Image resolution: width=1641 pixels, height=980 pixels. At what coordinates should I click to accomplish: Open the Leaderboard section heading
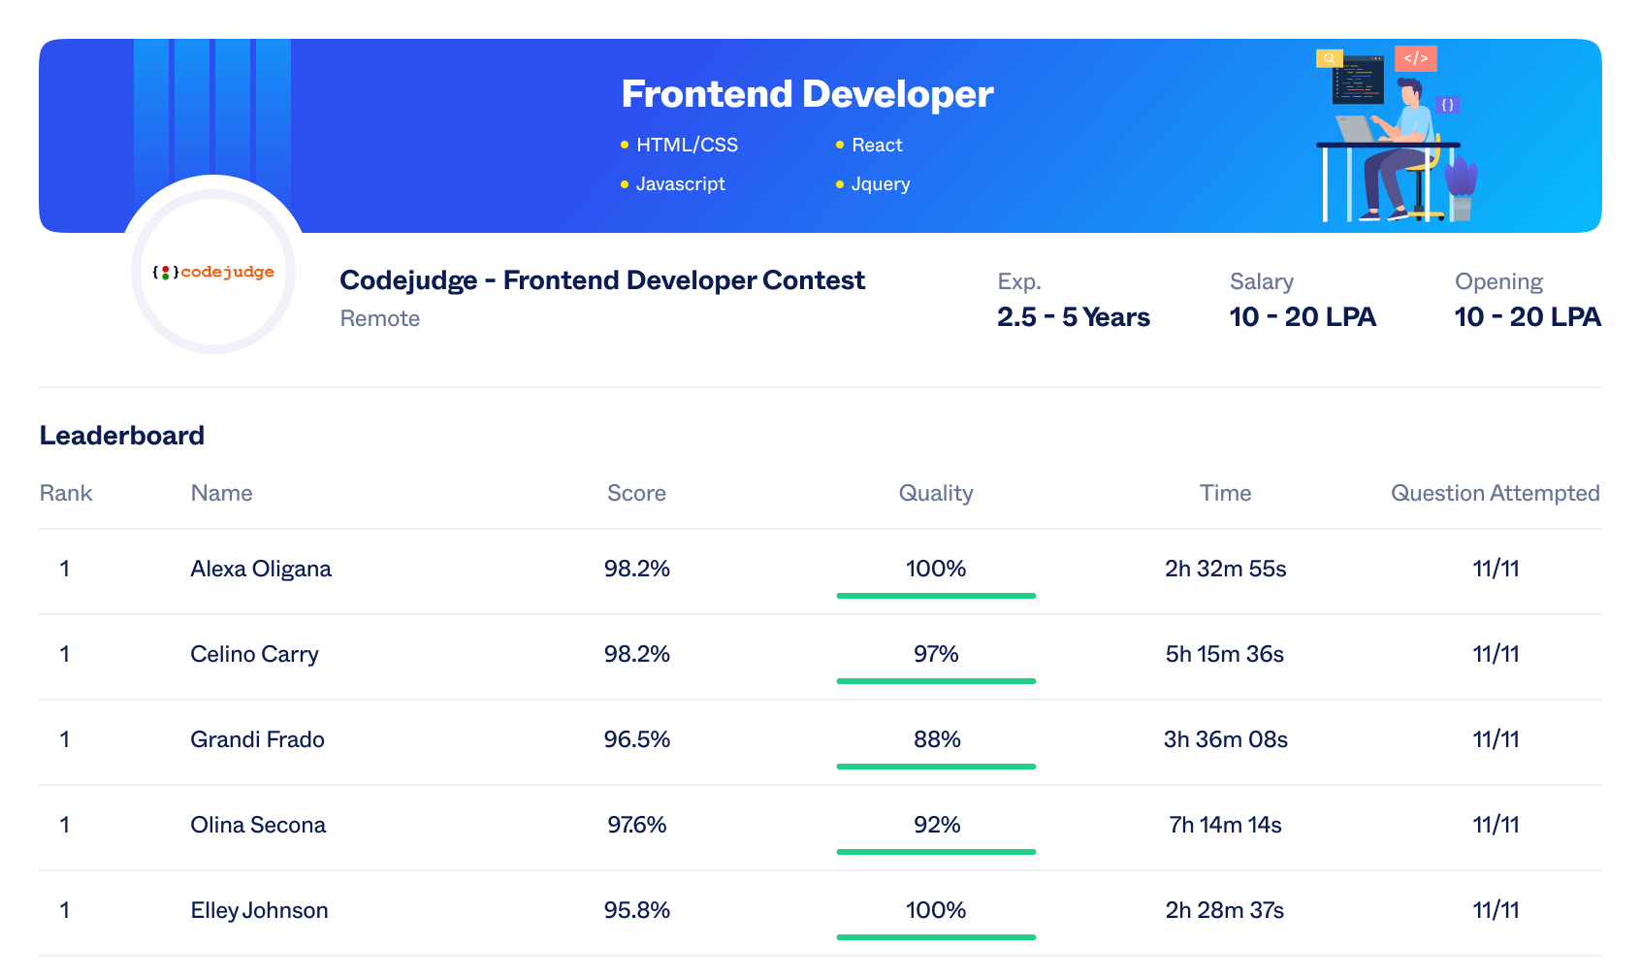click(x=121, y=435)
